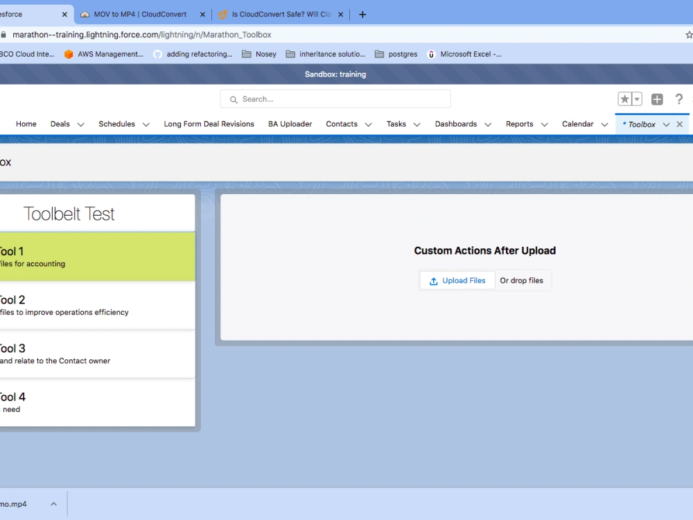Image resolution: width=693 pixels, height=520 pixels.
Task: Open inheritance solutio... bookmarks folder
Action: [x=326, y=54]
